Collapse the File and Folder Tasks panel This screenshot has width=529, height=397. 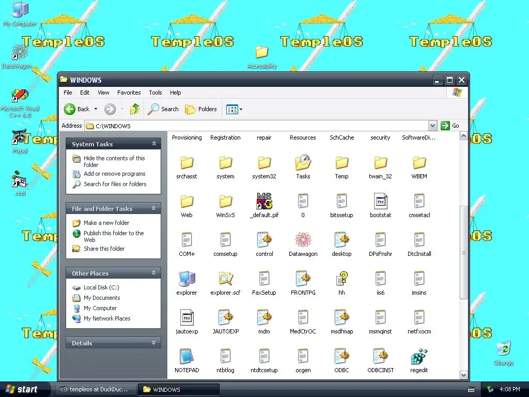[x=154, y=208]
